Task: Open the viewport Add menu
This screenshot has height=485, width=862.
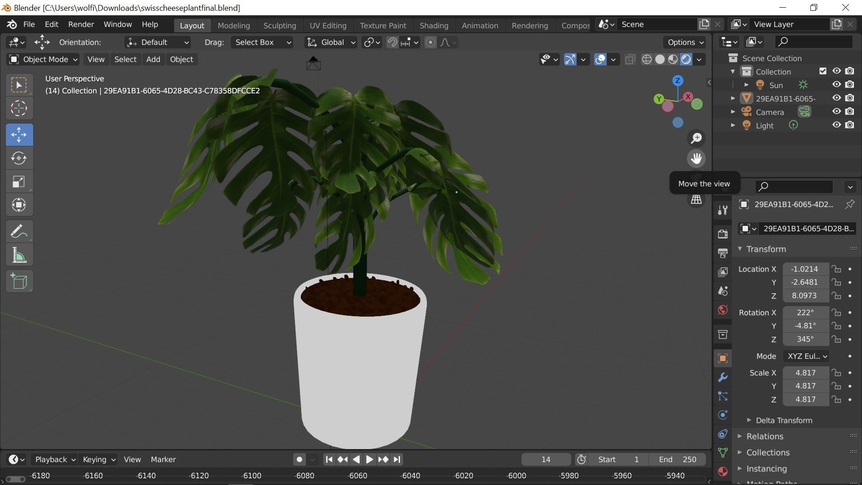Action: [153, 59]
